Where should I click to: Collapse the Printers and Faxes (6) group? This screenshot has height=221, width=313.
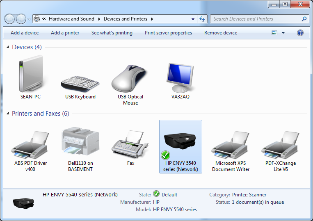8,114
